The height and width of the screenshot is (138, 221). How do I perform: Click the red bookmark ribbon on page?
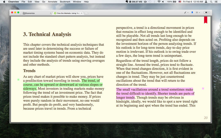(x=206, y=20)
